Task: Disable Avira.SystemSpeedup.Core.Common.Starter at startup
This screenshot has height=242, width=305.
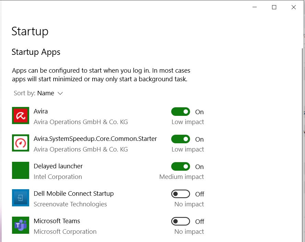Action: pos(180,139)
